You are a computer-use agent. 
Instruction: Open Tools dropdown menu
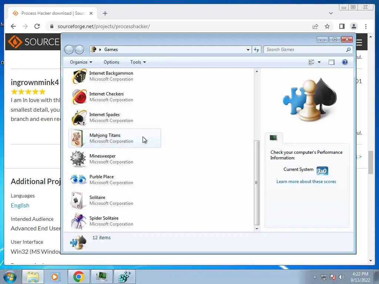(138, 62)
